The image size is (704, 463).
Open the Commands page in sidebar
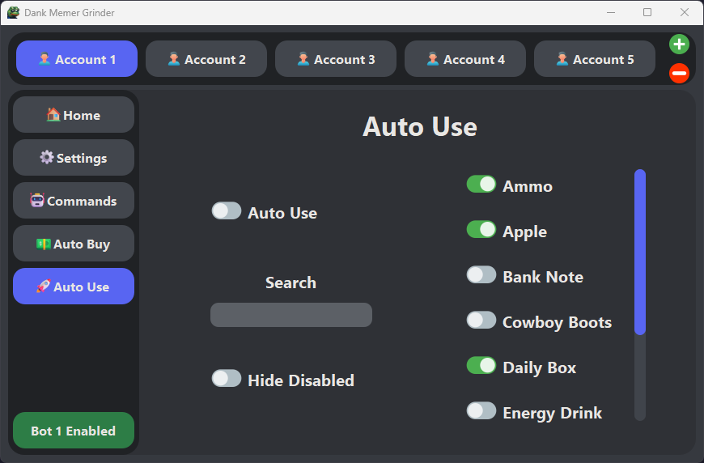[x=74, y=200]
